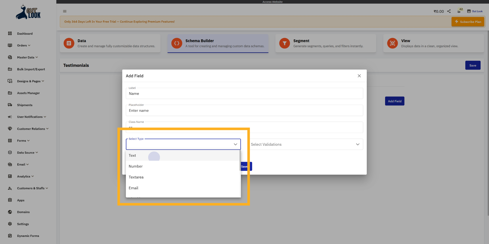Click into the Label input field
The image size is (489, 244).
click(x=244, y=94)
